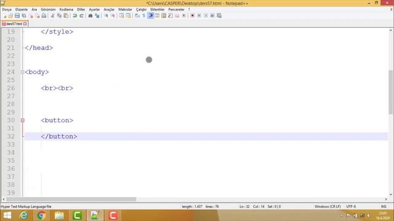Collapse the button tag fold marker
394x221 pixels.
coord(23,120)
